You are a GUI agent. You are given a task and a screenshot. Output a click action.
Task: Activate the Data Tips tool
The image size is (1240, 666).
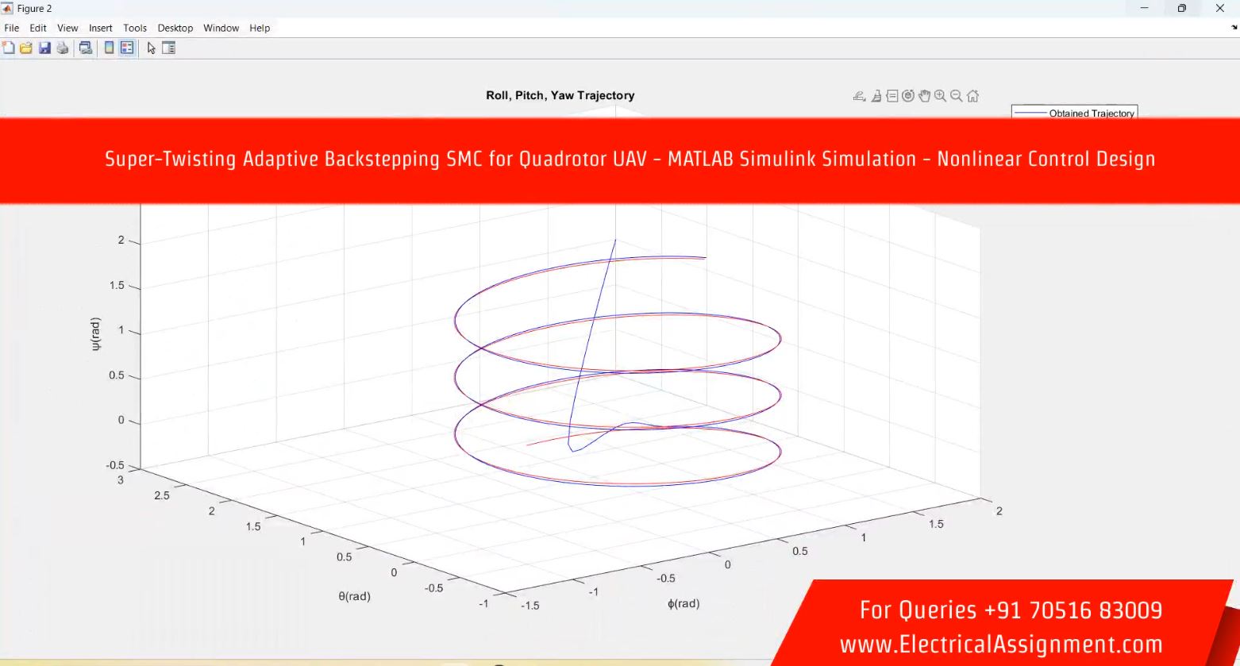tap(892, 96)
